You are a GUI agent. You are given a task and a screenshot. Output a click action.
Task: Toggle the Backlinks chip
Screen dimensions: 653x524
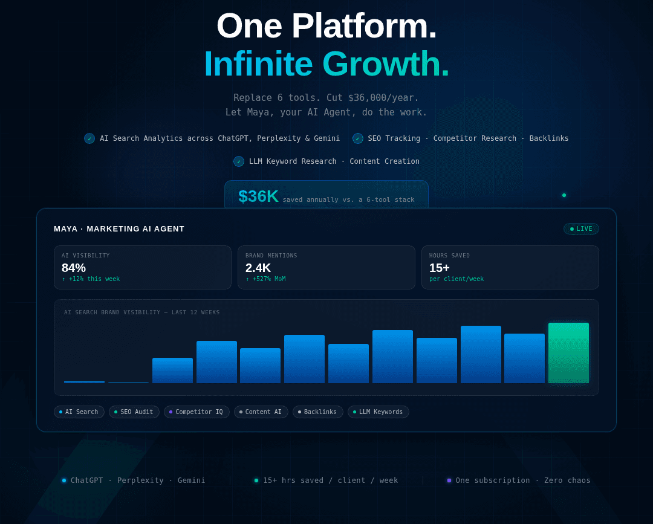(317, 412)
